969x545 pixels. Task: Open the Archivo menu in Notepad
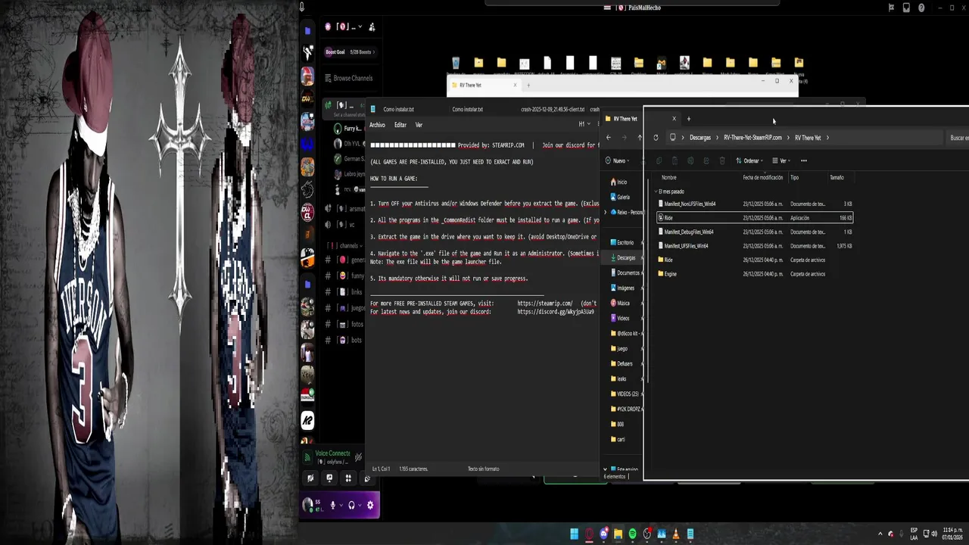pyautogui.click(x=377, y=125)
